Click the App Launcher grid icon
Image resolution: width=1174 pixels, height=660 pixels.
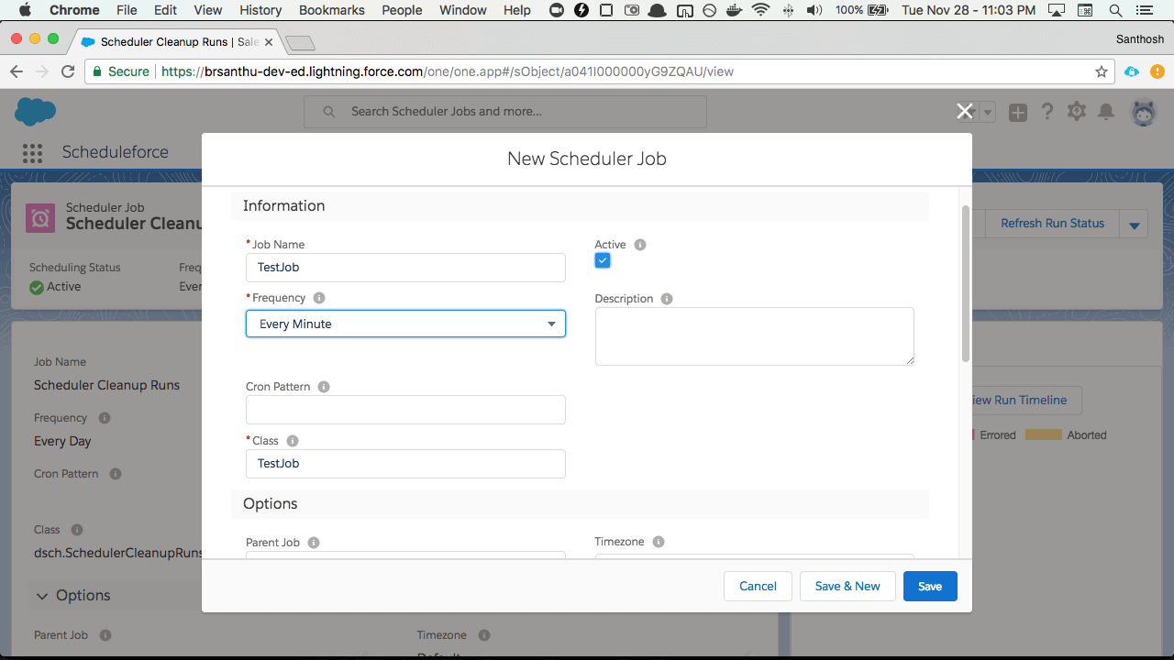pyautogui.click(x=32, y=153)
